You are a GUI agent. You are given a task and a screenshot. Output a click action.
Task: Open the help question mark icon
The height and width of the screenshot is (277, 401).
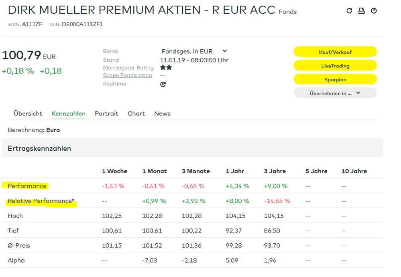coord(374,11)
